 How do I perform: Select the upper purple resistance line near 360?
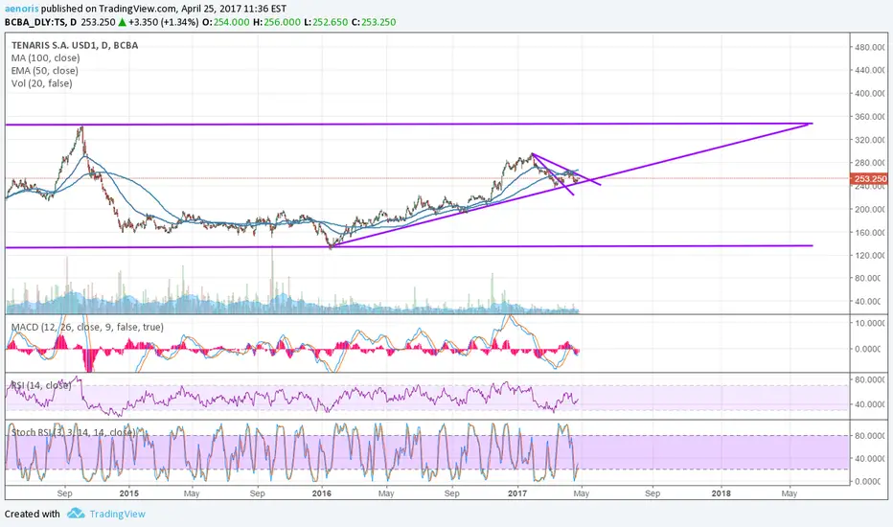point(409,124)
